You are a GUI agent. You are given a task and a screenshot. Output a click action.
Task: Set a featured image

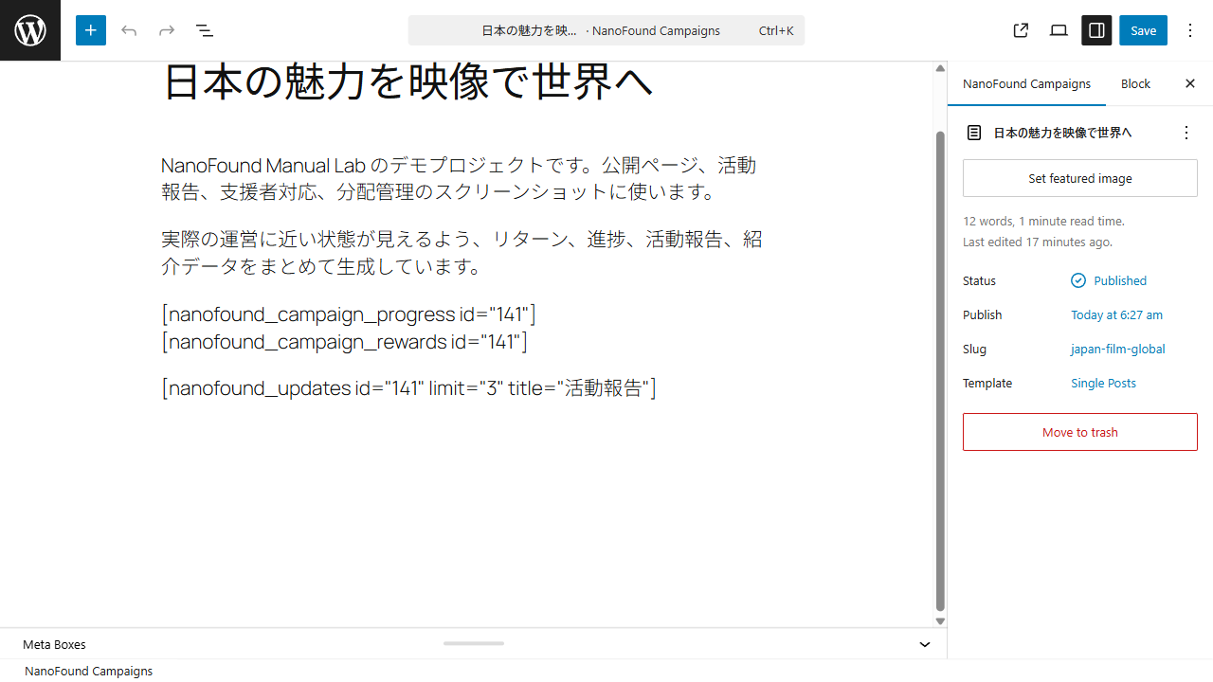click(1080, 178)
